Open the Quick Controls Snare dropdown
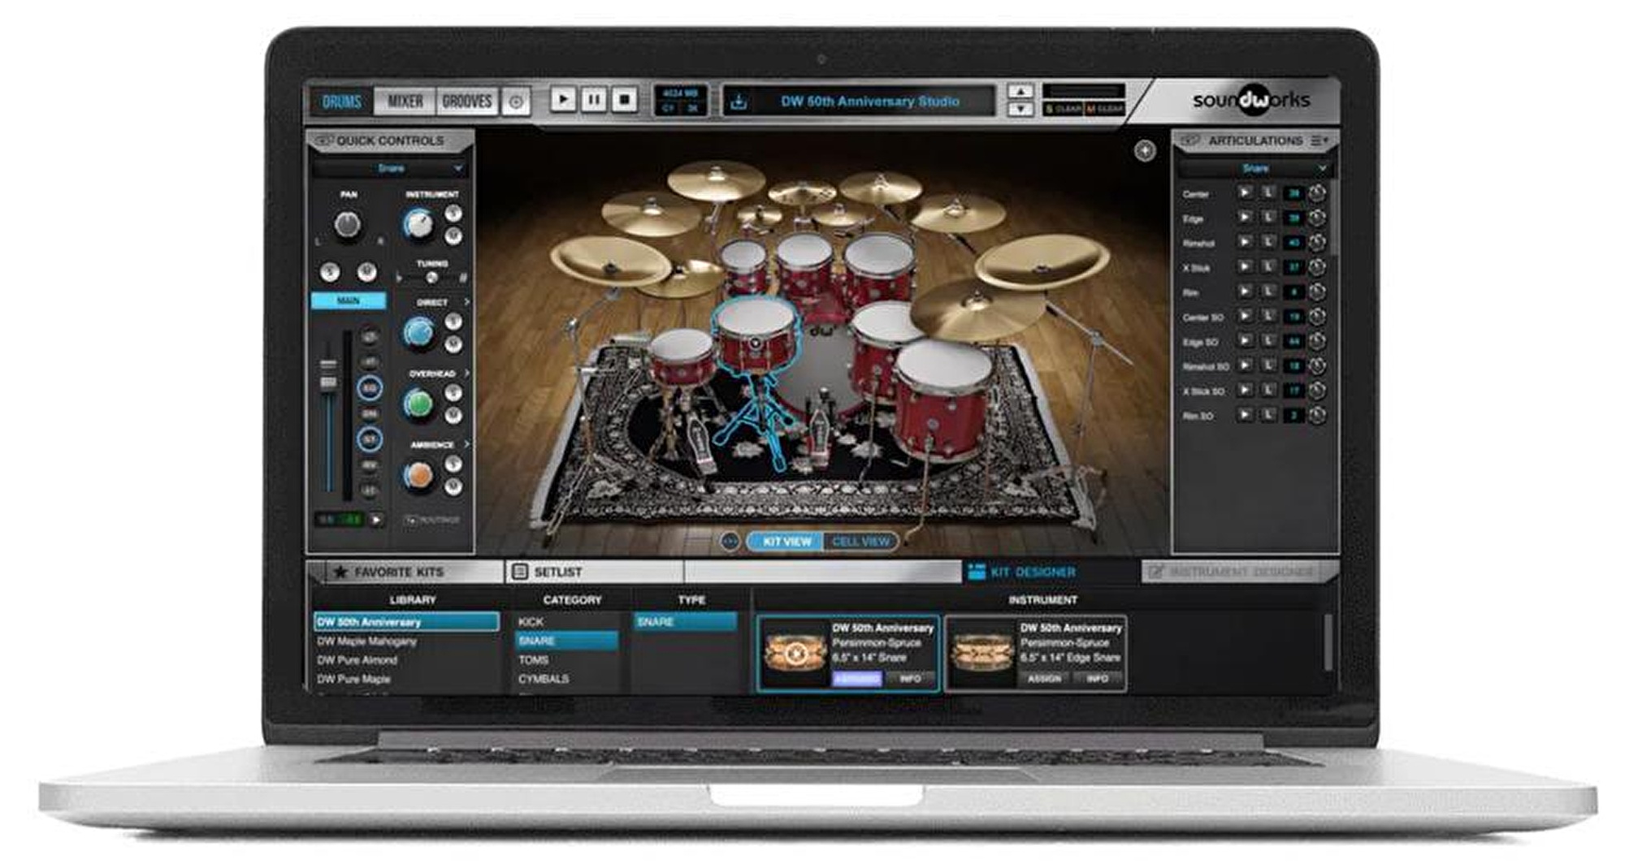The width and height of the screenshot is (1625, 864). coord(390,168)
